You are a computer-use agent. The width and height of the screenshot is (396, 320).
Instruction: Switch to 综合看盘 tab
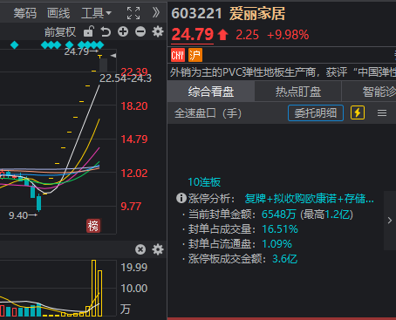coord(211,92)
